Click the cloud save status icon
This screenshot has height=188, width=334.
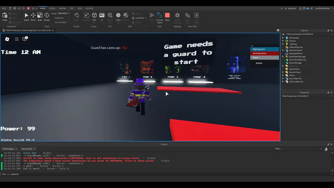[x=308, y=8]
